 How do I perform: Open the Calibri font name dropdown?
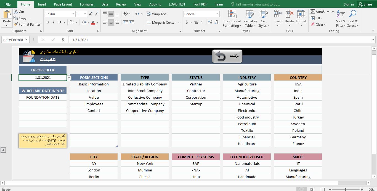[73, 14]
